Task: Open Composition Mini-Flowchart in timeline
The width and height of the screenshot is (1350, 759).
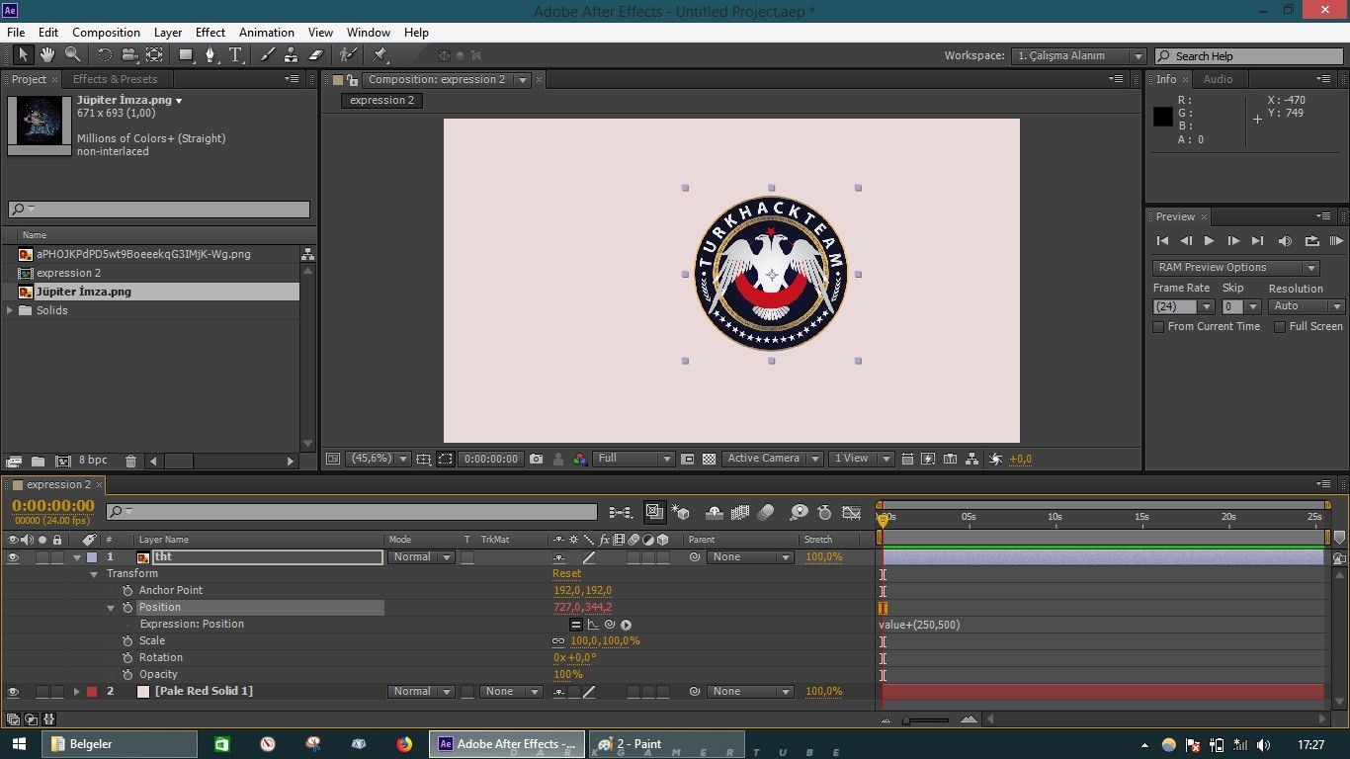Action: (620, 512)
